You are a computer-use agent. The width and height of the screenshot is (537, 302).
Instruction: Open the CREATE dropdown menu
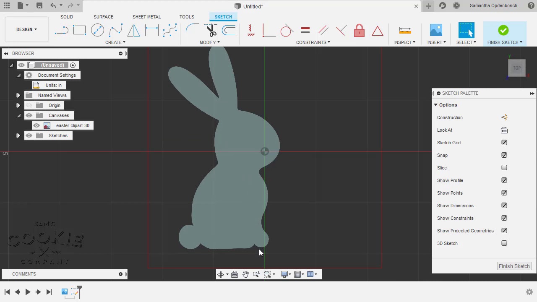point(115,42)
